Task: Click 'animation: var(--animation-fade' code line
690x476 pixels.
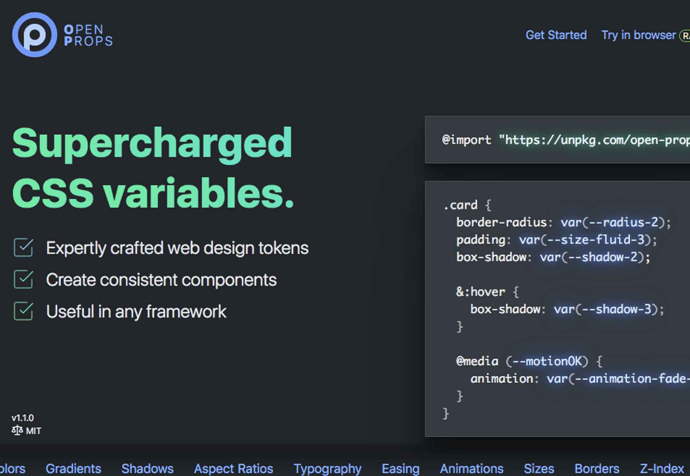Action: tap(580, 379)
